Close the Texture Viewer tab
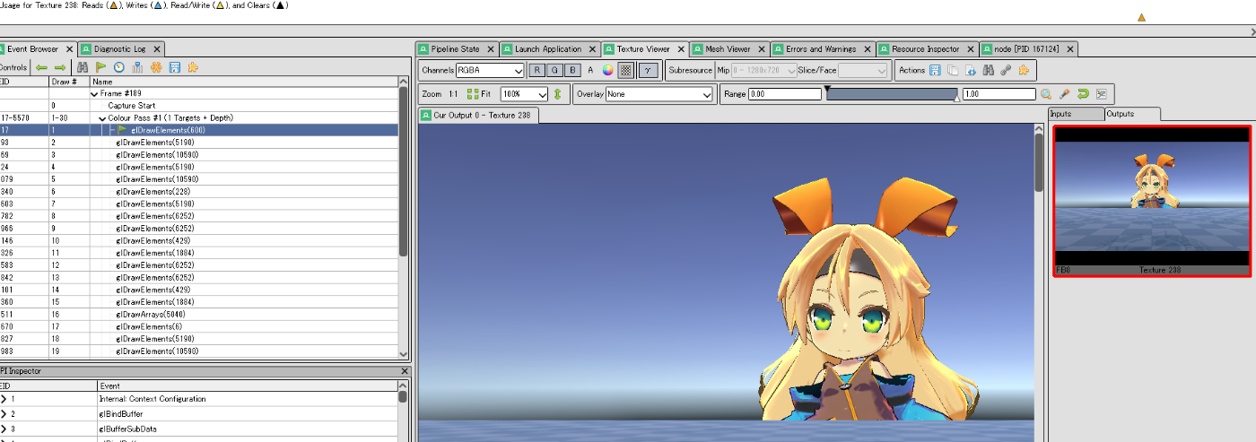1256x442 pixels. [681, 49]
